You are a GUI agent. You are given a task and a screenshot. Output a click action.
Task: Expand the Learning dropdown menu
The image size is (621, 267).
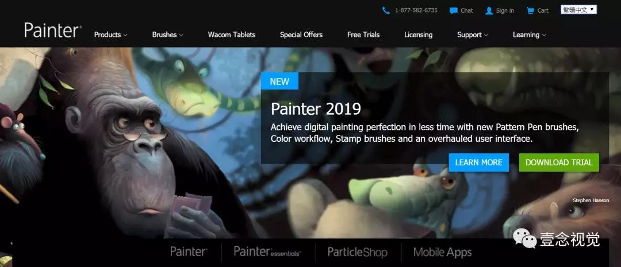(x=529, y=35)
